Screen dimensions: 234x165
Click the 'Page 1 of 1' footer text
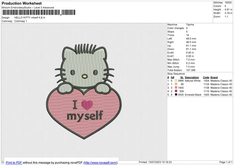[x=226, y=162]
